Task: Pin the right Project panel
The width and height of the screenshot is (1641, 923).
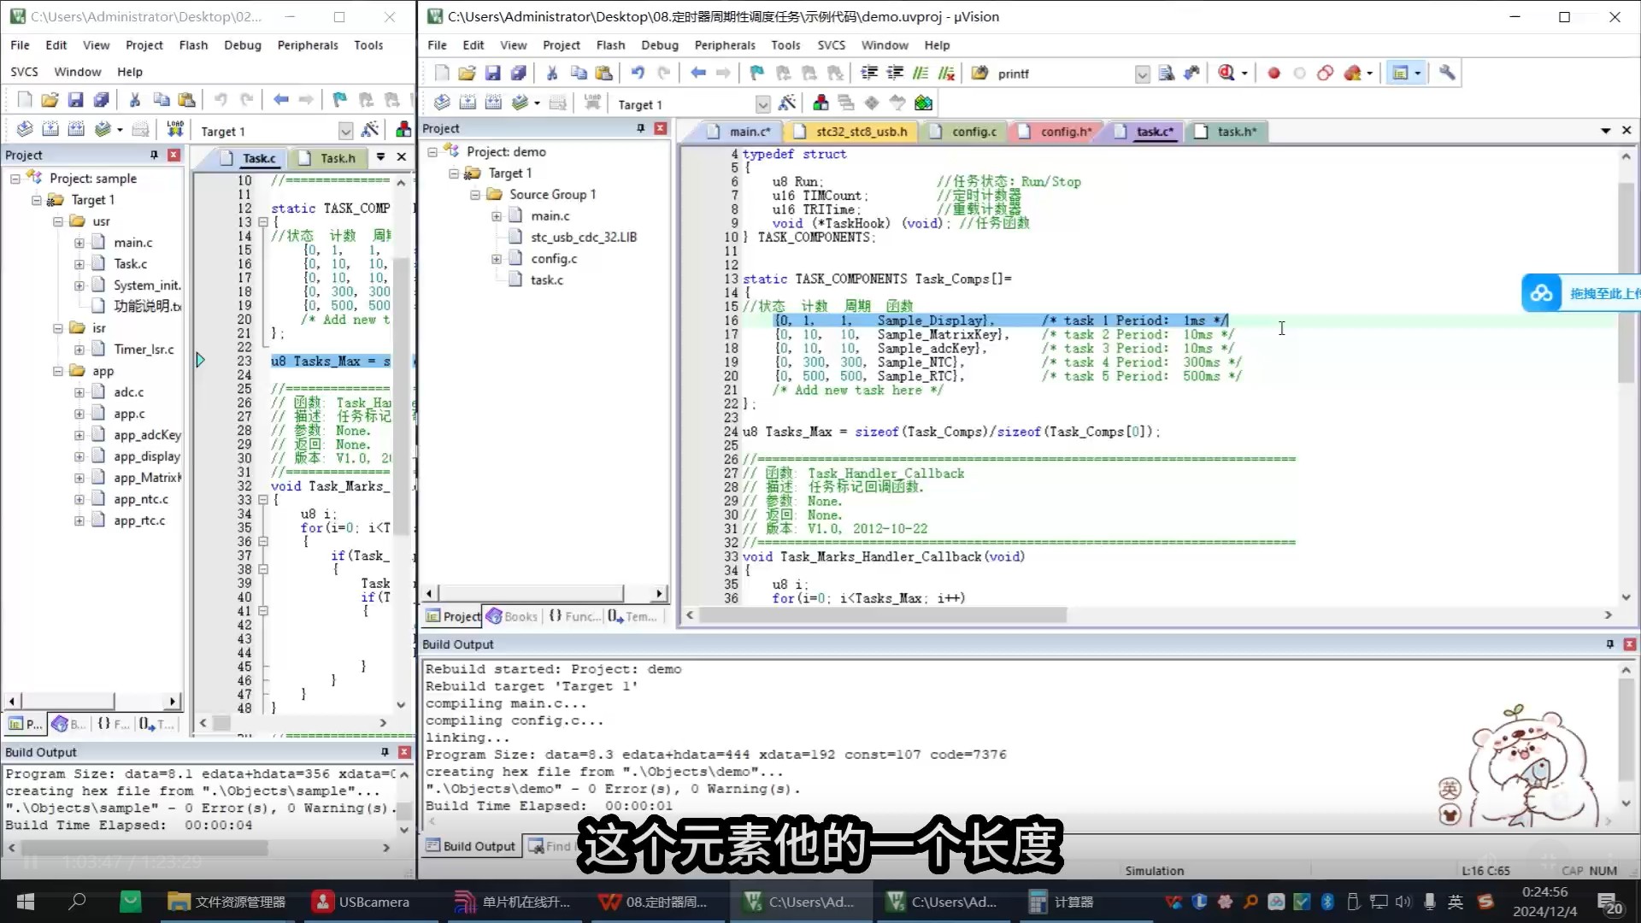Action: pos(640,128)
